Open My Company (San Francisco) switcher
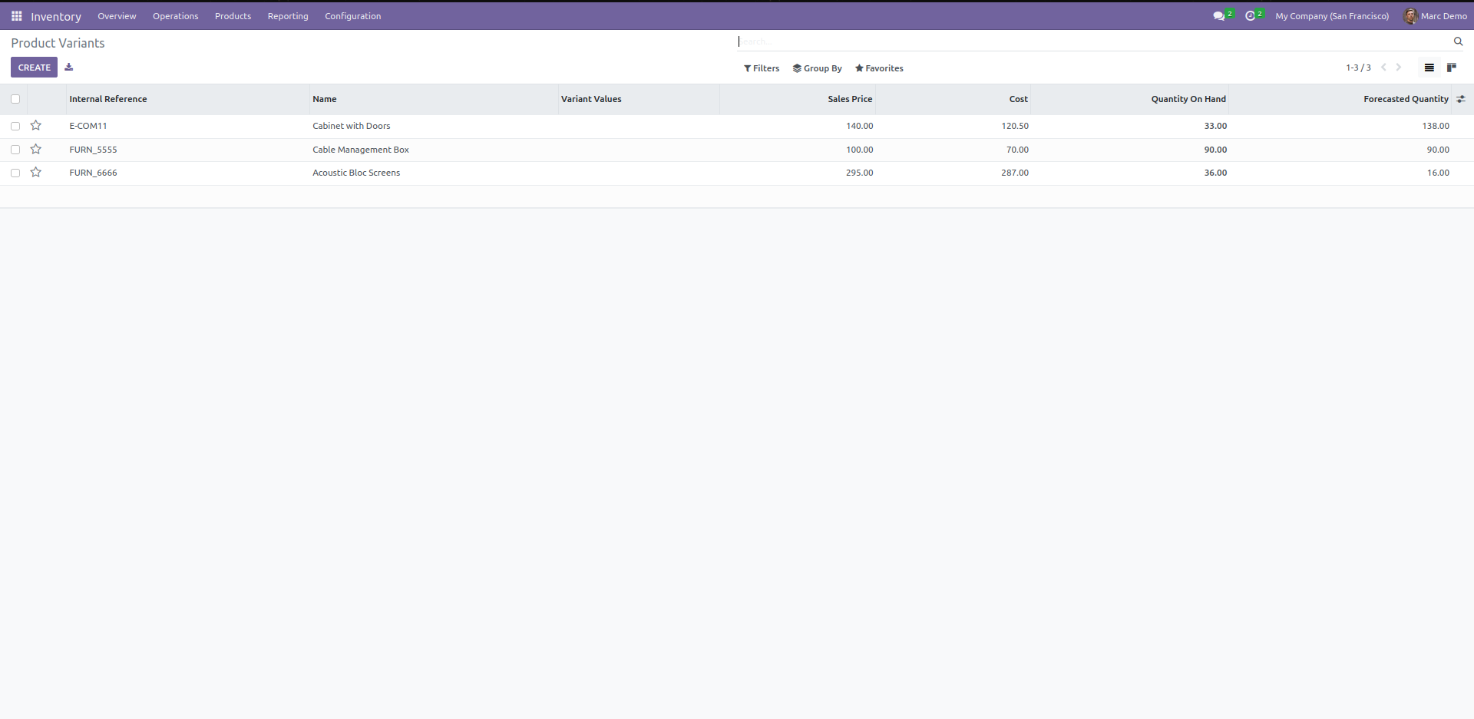The height and width of the screenshot is (719, 1474). [1332, 16]
